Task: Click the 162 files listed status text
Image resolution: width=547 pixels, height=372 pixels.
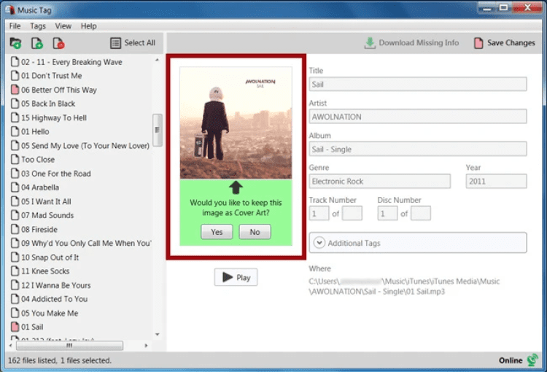Action: (x=59, y=360)
